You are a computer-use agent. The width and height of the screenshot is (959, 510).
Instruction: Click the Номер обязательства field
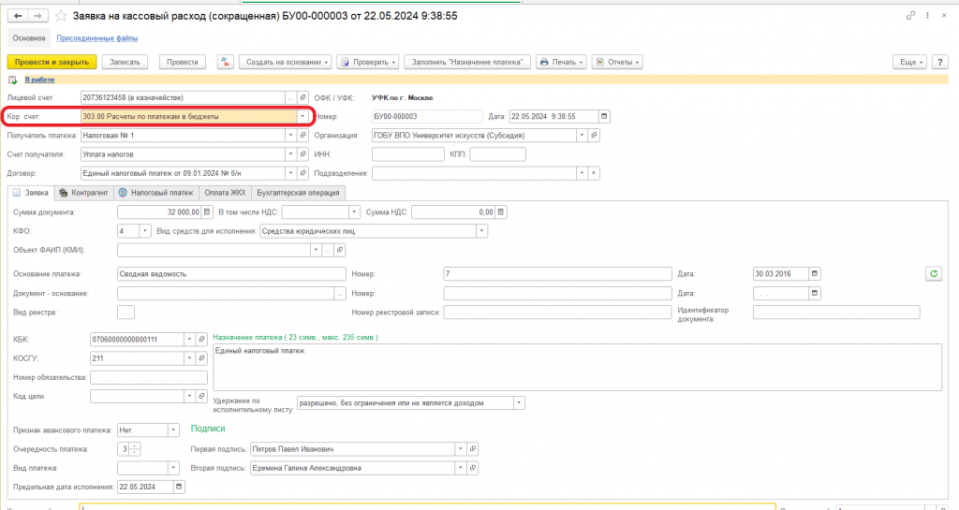click(x=149, y=377)
